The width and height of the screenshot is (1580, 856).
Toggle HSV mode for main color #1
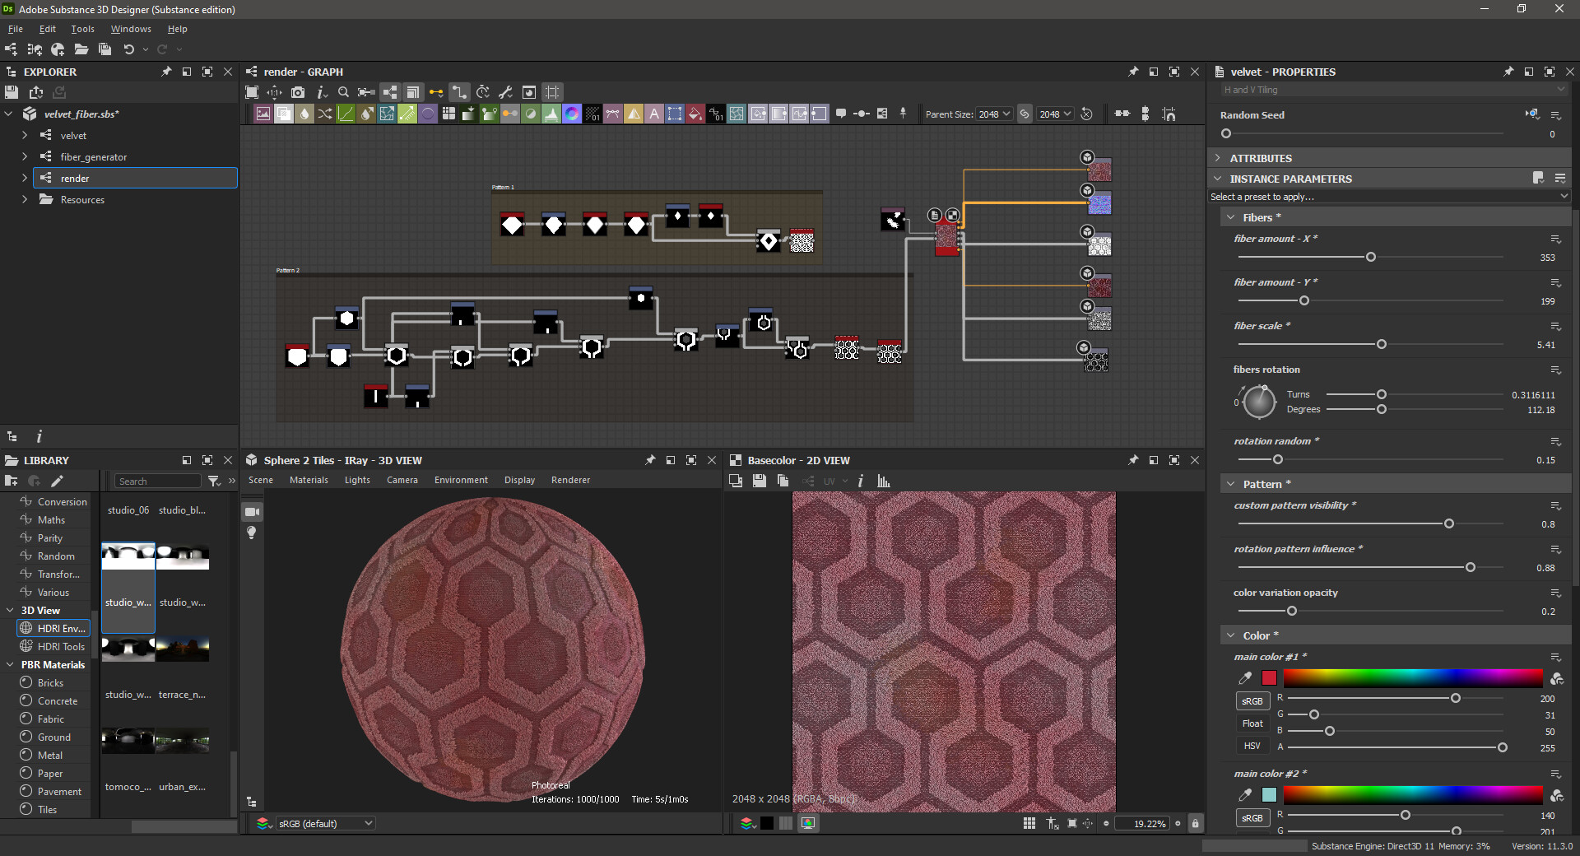(x=1252, y=746)
